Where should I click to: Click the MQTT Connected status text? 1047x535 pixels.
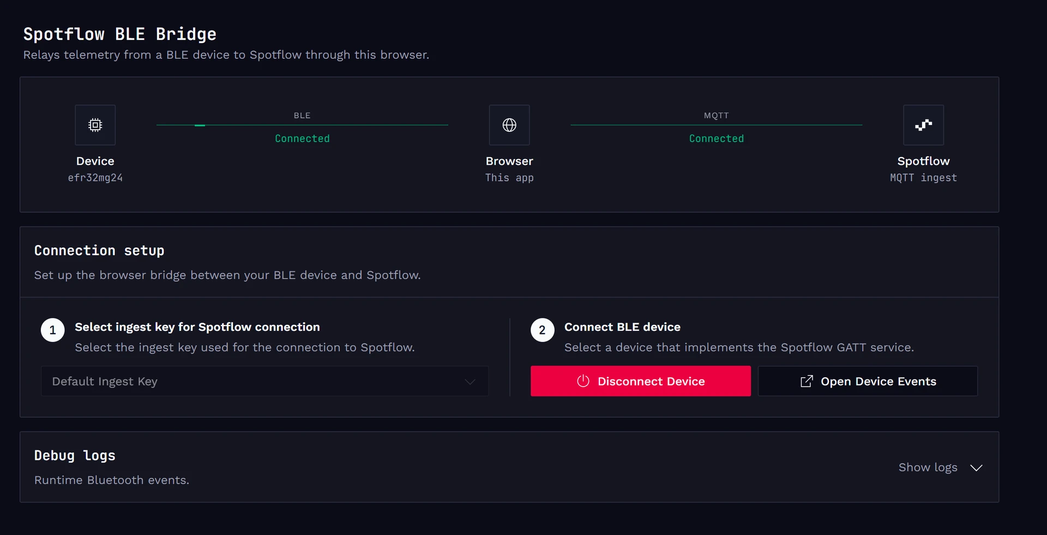pos(716,139)
